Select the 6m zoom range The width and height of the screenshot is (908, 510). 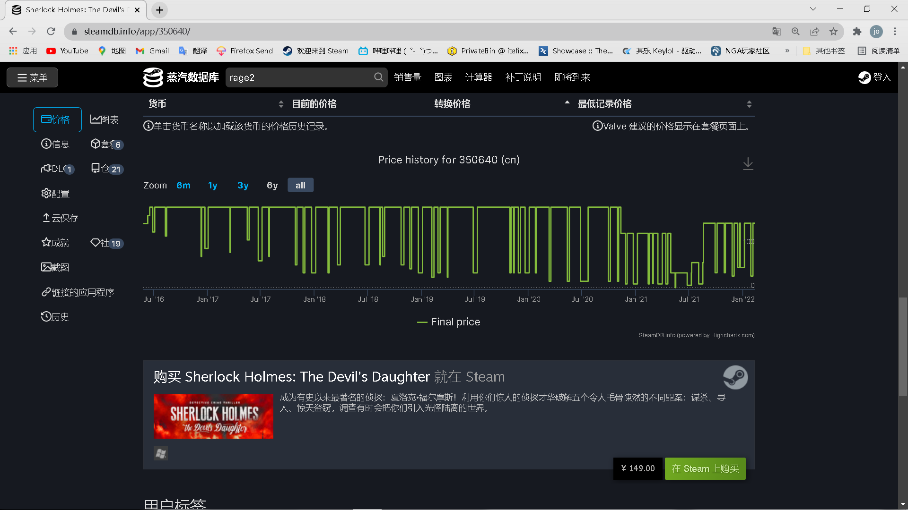pos(183,186)
